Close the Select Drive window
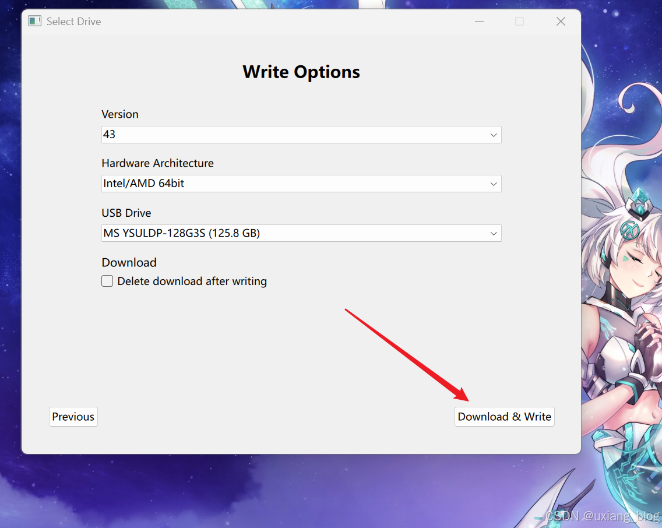 (x=561, y=22)
